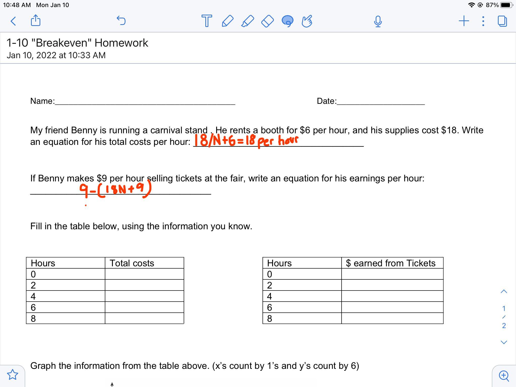Open the zoom magnifier window

coord(504,376)
